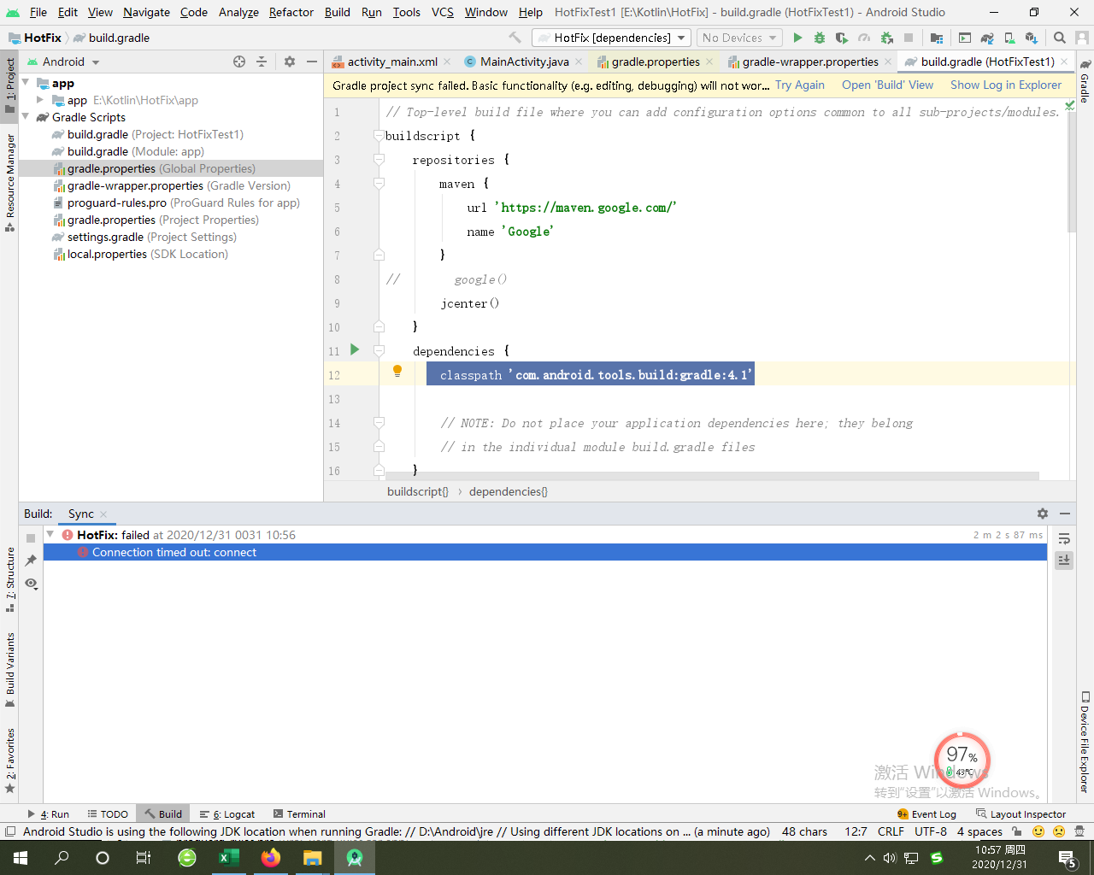1094x875 pixels.
Task: Click the Try Again link
Action: click(x=800, y=85)
